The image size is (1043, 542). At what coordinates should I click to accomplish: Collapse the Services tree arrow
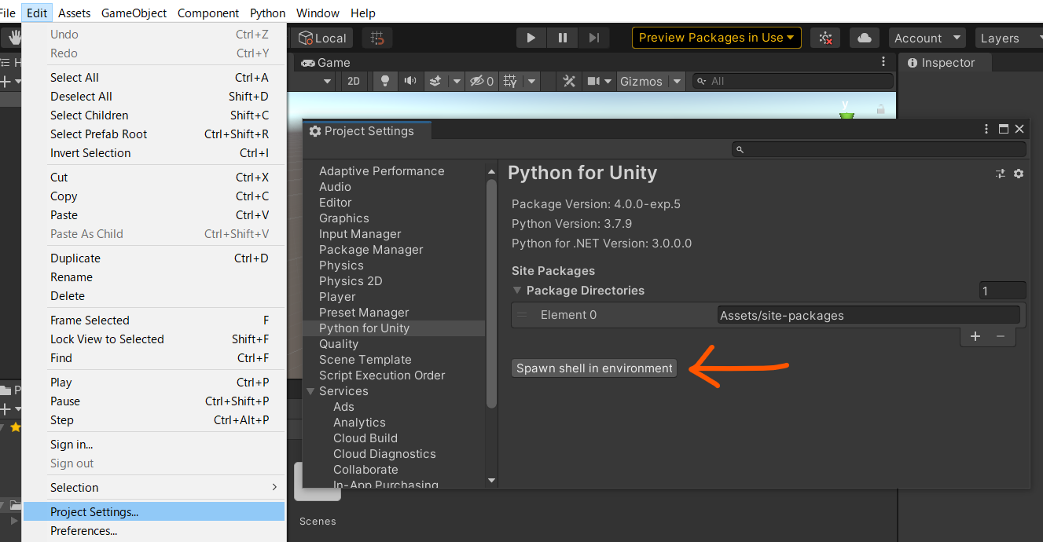click(311, 391)
